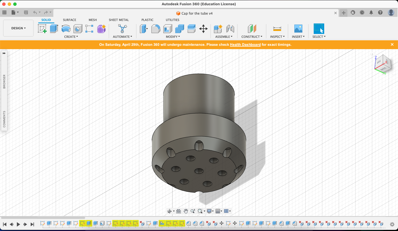Click the Measure tool icon
398x231 pixels.
click(277, 29)
